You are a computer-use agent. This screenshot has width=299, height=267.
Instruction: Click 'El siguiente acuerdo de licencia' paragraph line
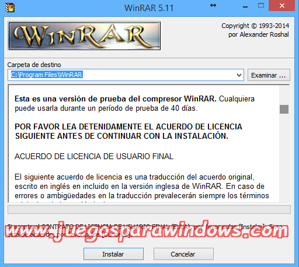tap(134, 177)
